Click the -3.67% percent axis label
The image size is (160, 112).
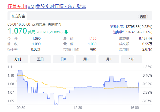(147, 101)
